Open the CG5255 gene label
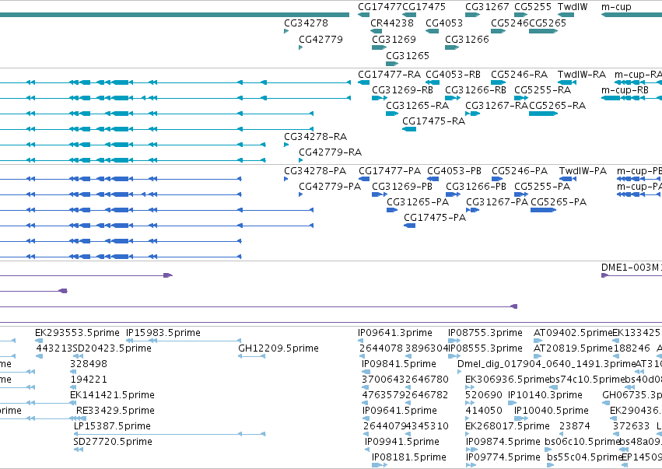The height and width of the screenshot is (469, 662). (533, 7)
